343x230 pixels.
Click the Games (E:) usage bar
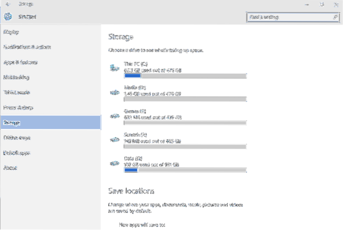(185, 123)
